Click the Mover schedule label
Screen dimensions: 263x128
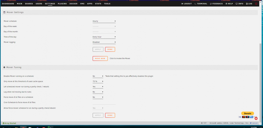(x=10, y=21)
